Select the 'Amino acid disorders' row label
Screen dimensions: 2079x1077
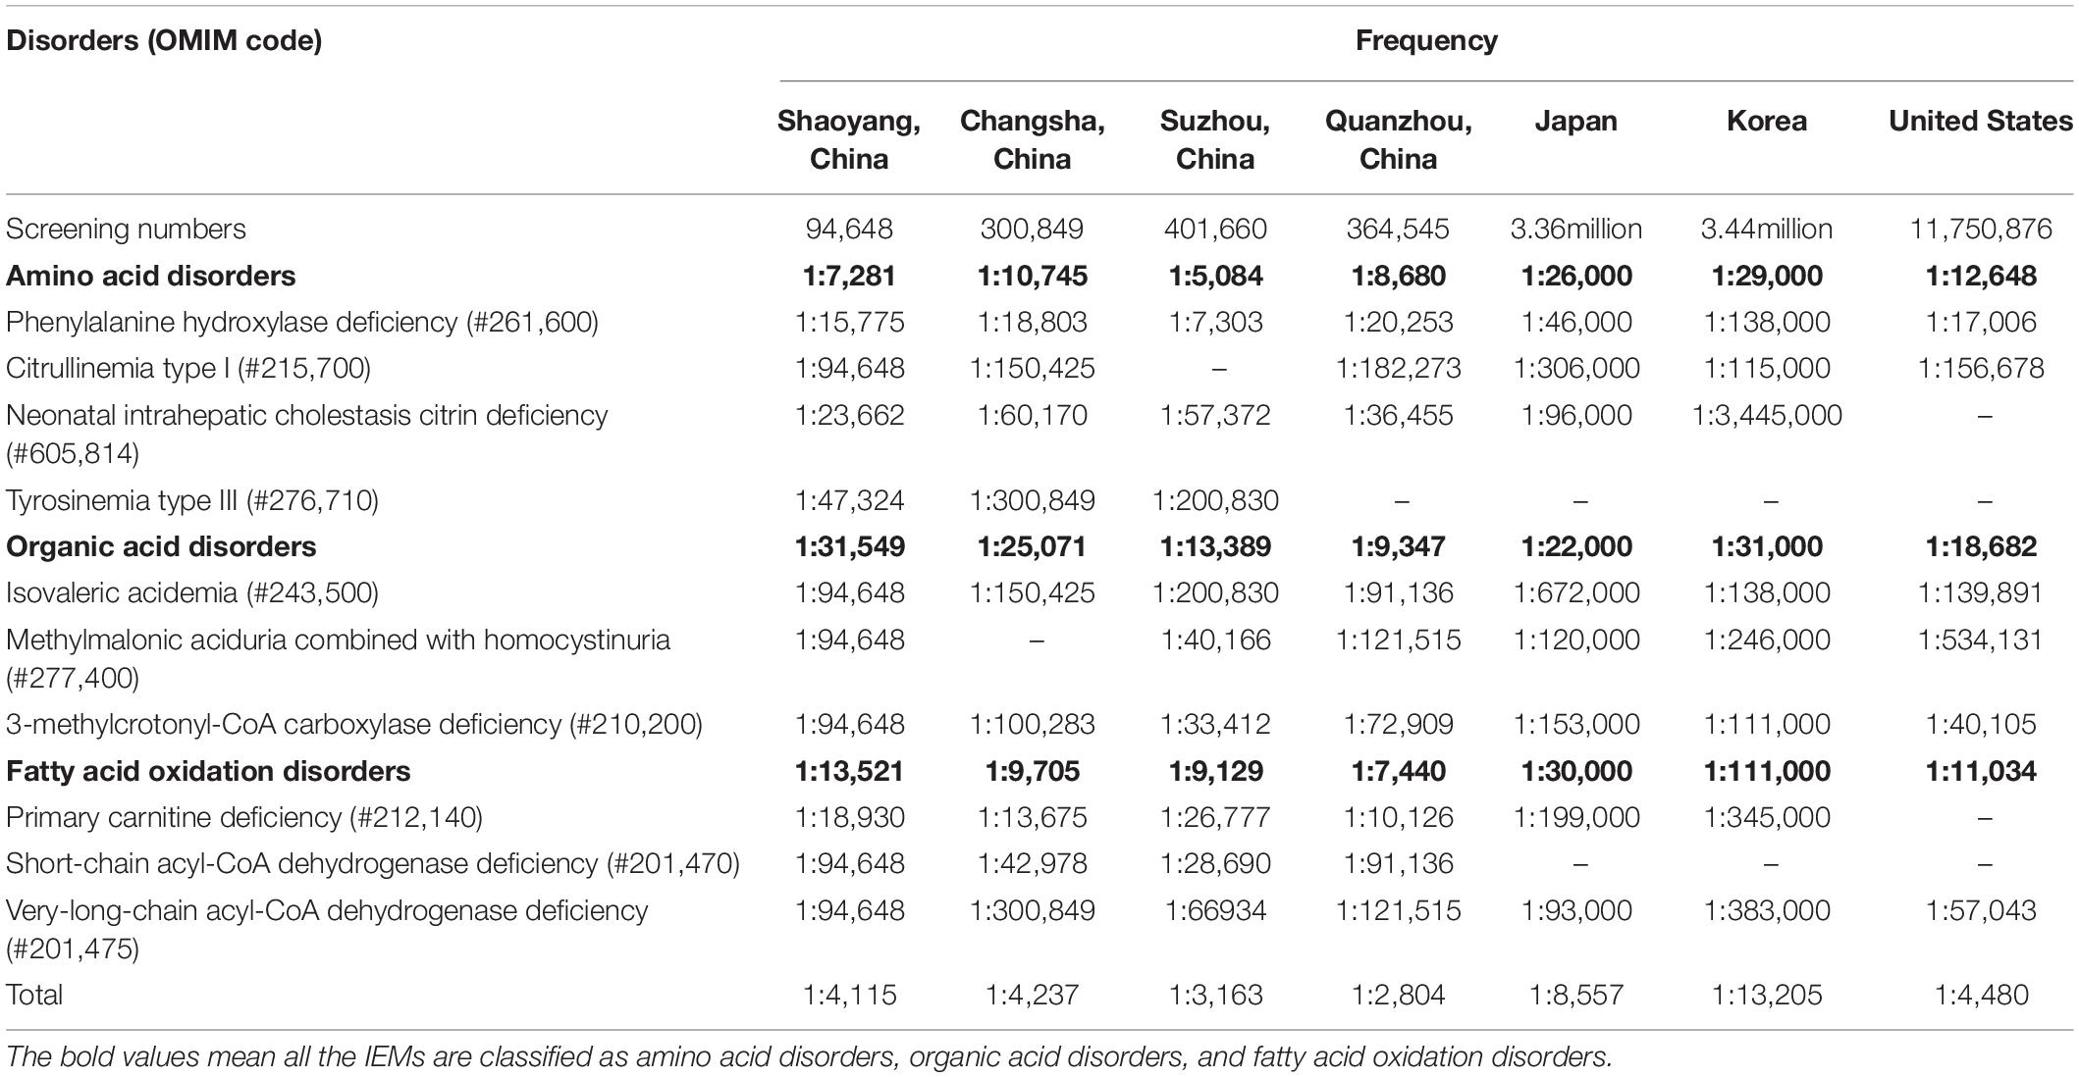point(151,276)
